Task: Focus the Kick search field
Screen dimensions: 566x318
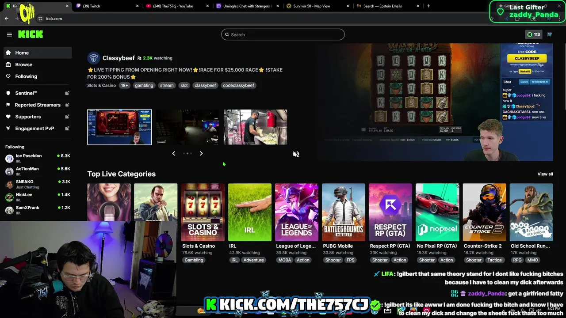Action: point(283,34)
